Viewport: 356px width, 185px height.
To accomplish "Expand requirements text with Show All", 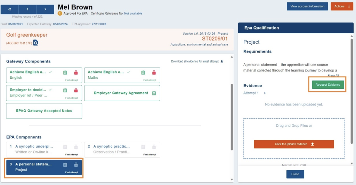I will [333, 76].
